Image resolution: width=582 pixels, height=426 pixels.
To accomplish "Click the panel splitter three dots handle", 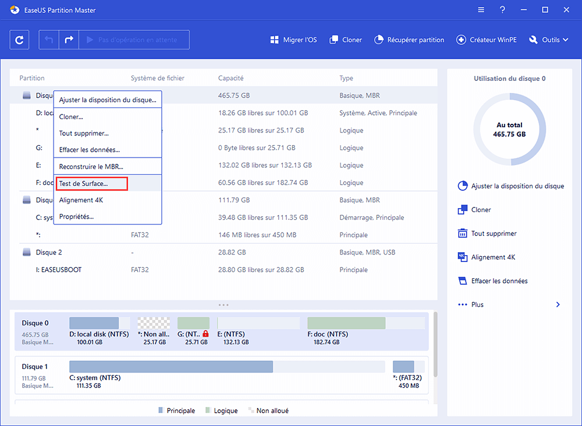I will tap(223, 305).
